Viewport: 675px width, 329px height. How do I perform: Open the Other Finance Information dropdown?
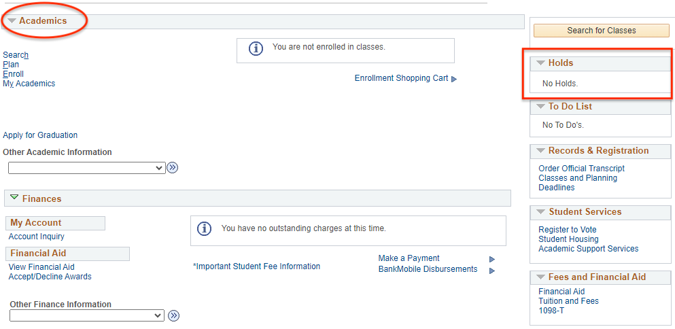(87, 315)
